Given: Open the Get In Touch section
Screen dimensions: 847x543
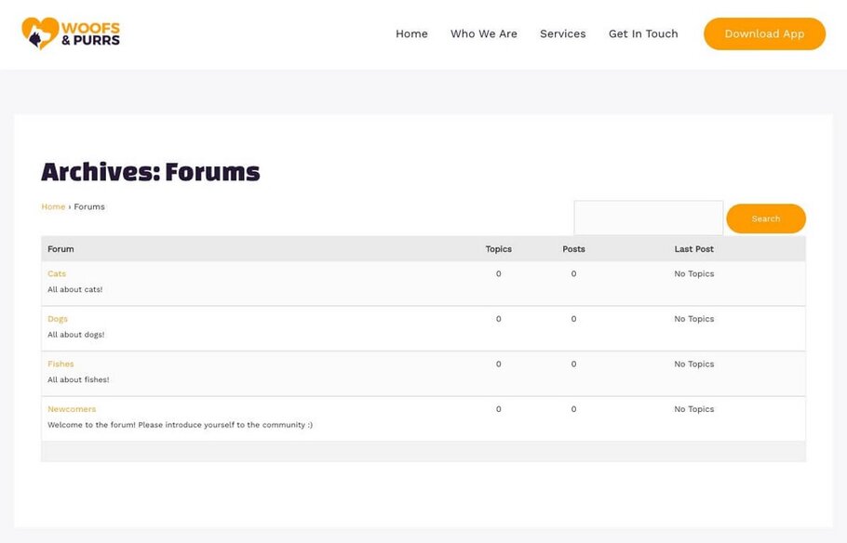Looking at the screenshot, I should (x=643, y=33).
